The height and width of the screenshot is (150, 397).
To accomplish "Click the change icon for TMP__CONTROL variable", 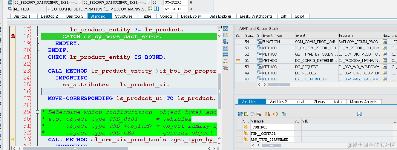I will tap(246, 134).
